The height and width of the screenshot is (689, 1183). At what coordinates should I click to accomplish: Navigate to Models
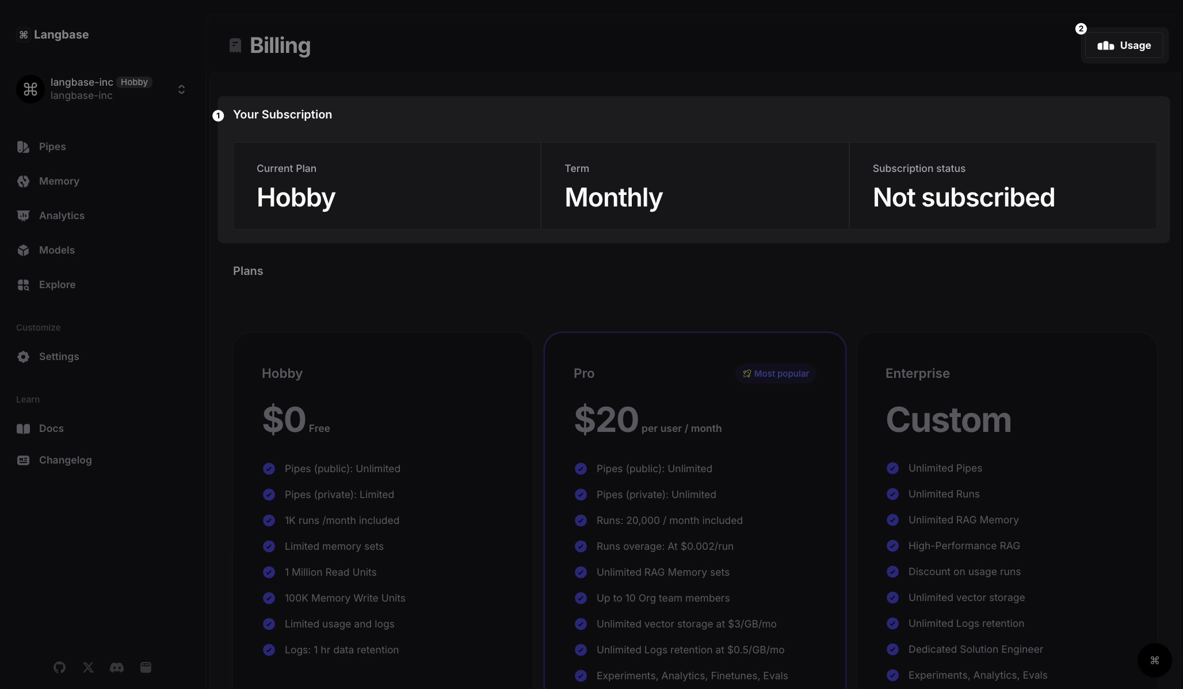coord(56,250)
